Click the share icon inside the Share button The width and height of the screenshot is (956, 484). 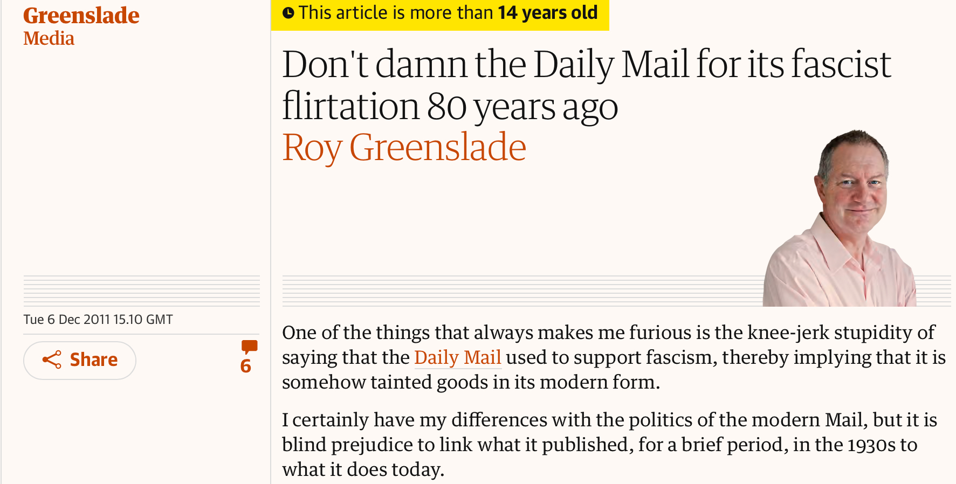[x=52, y=359]
